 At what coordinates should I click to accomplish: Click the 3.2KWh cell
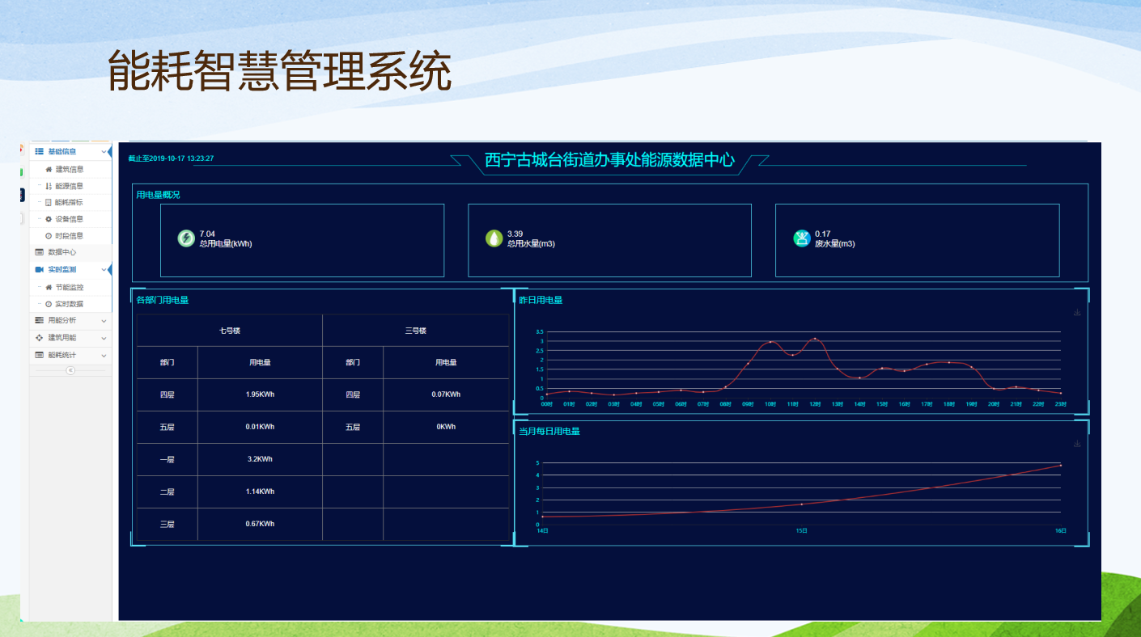[260, 459]
